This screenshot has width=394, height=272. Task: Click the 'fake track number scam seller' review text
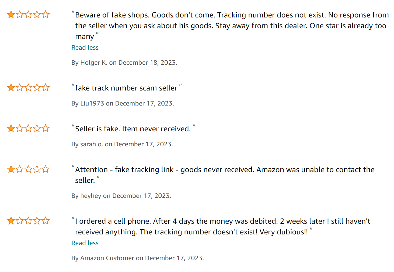coord(126,88)
